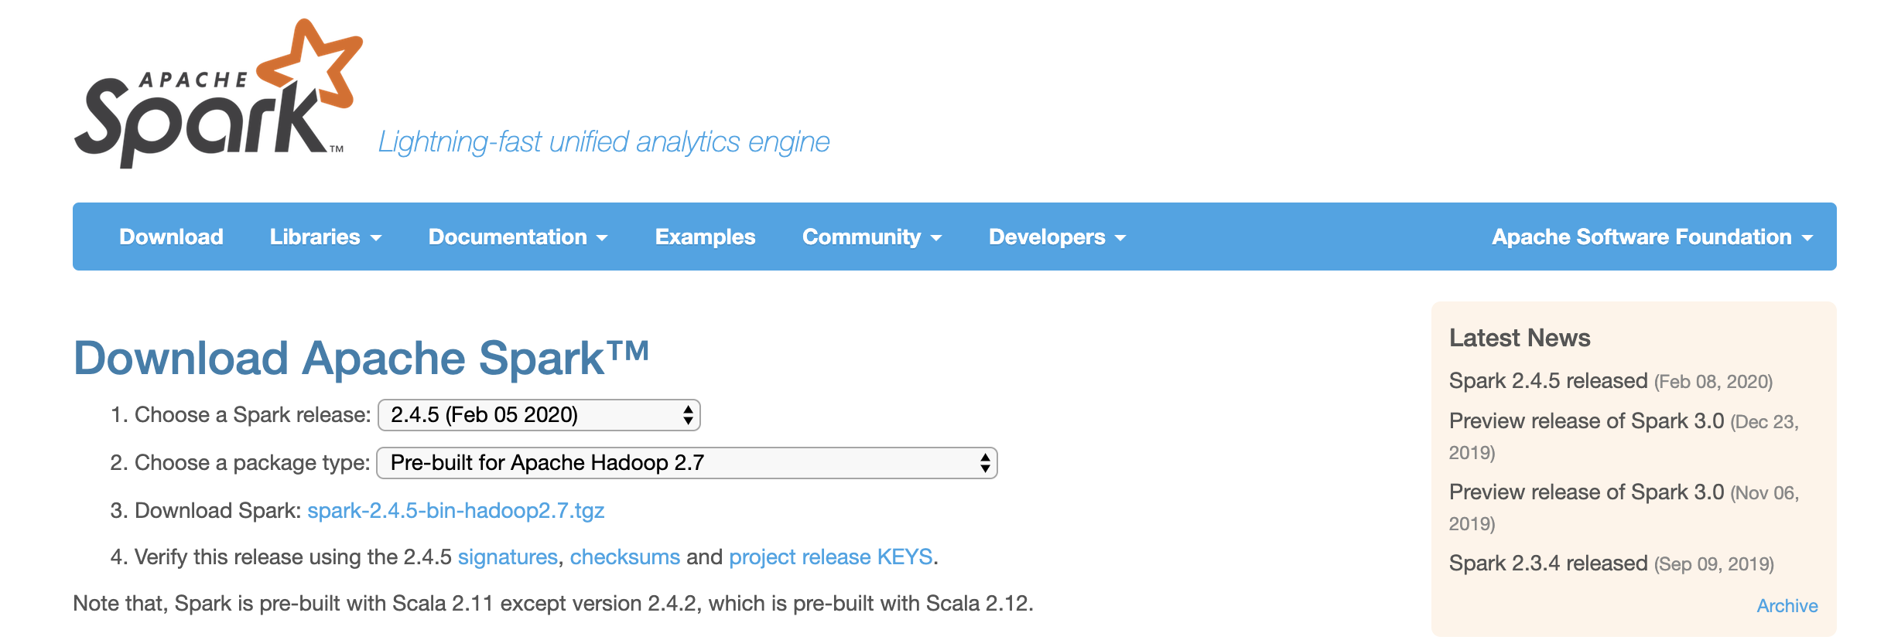Read Spark 2.3.4 released news
This screenshot has width=1891, height=640.
(1548, 563)
